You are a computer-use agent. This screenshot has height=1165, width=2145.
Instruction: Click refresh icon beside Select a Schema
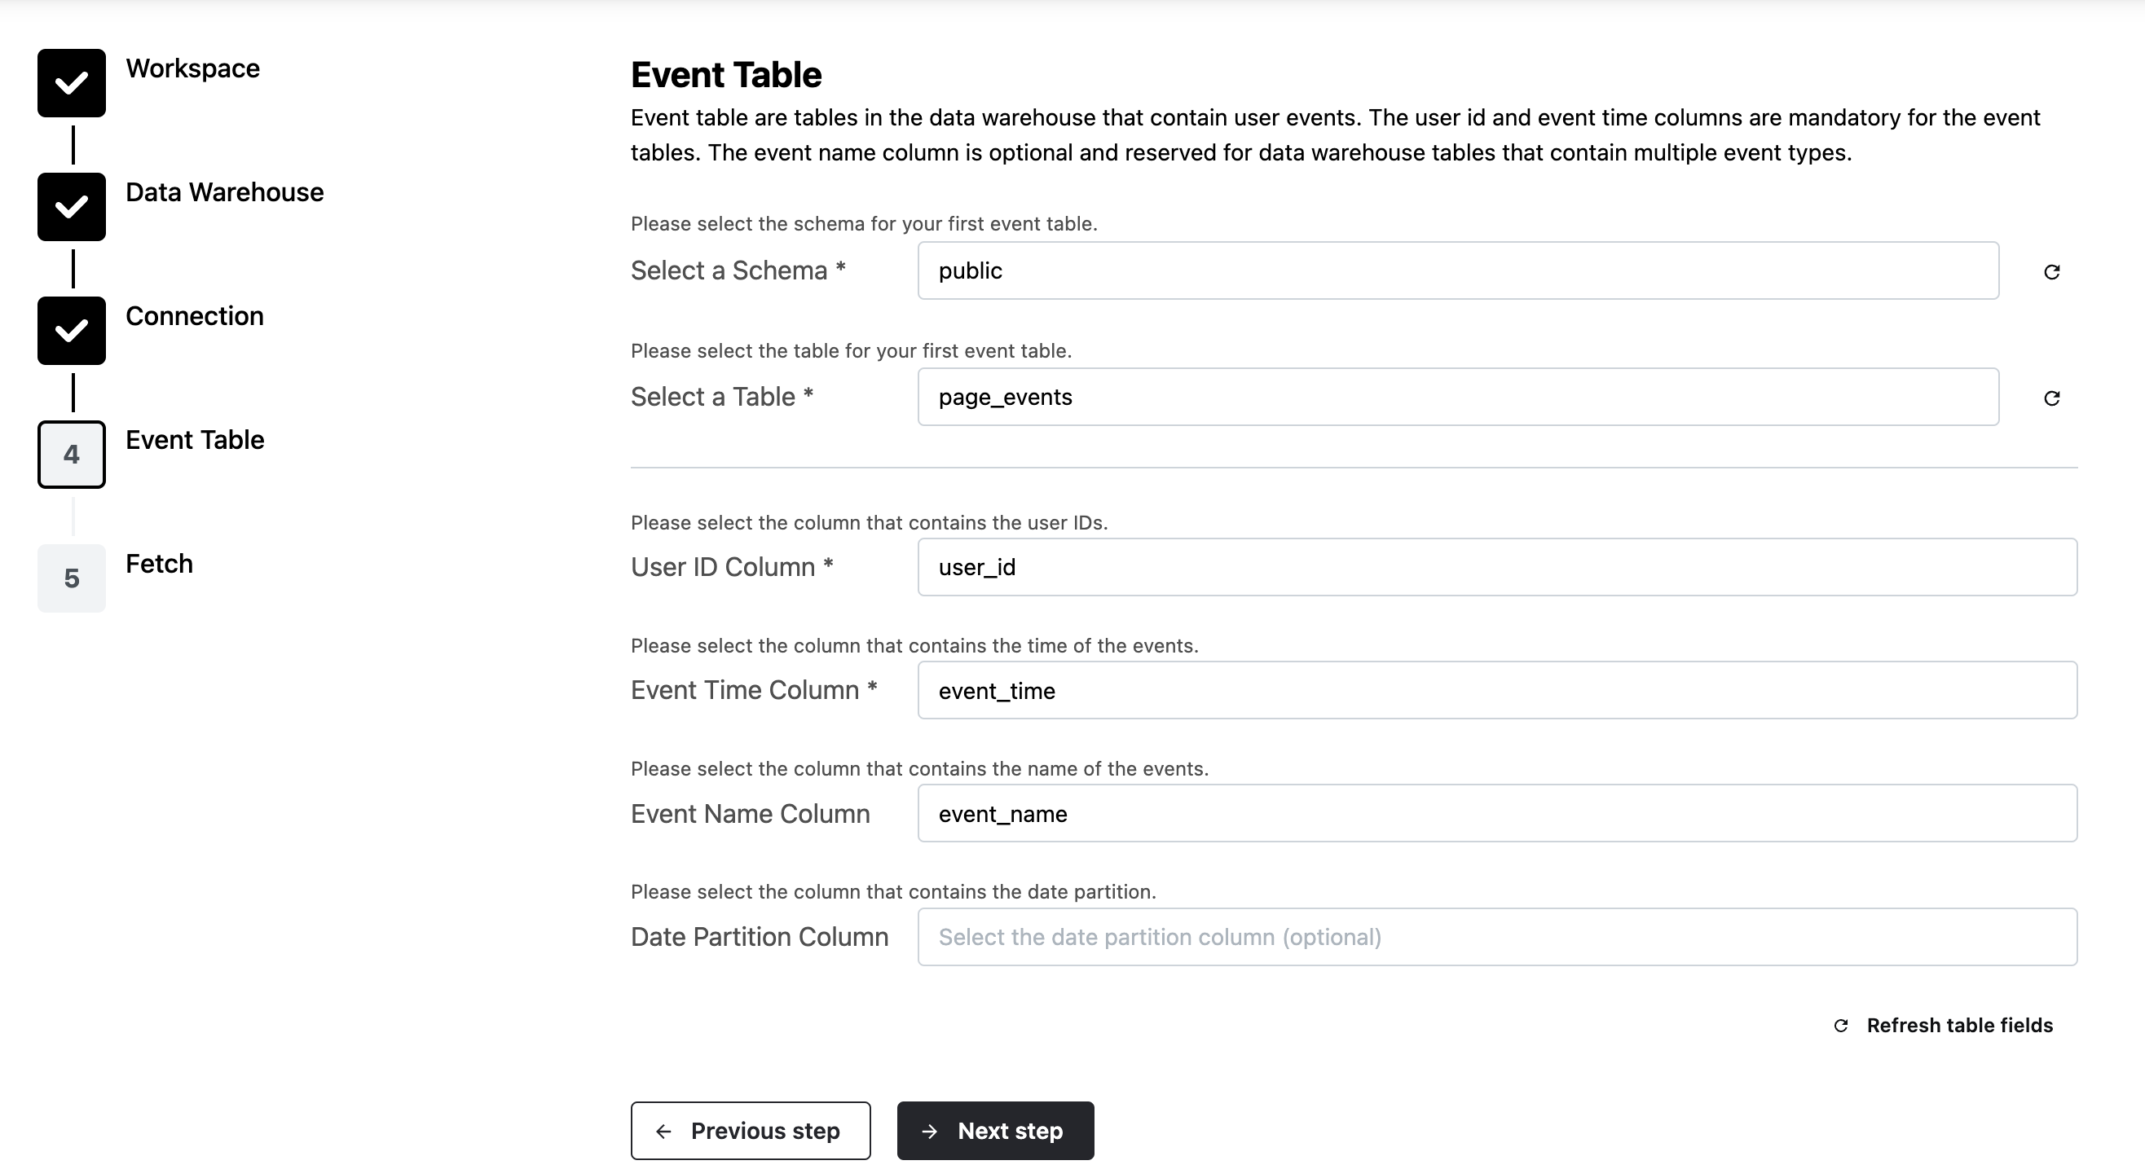coord(2052,272)
